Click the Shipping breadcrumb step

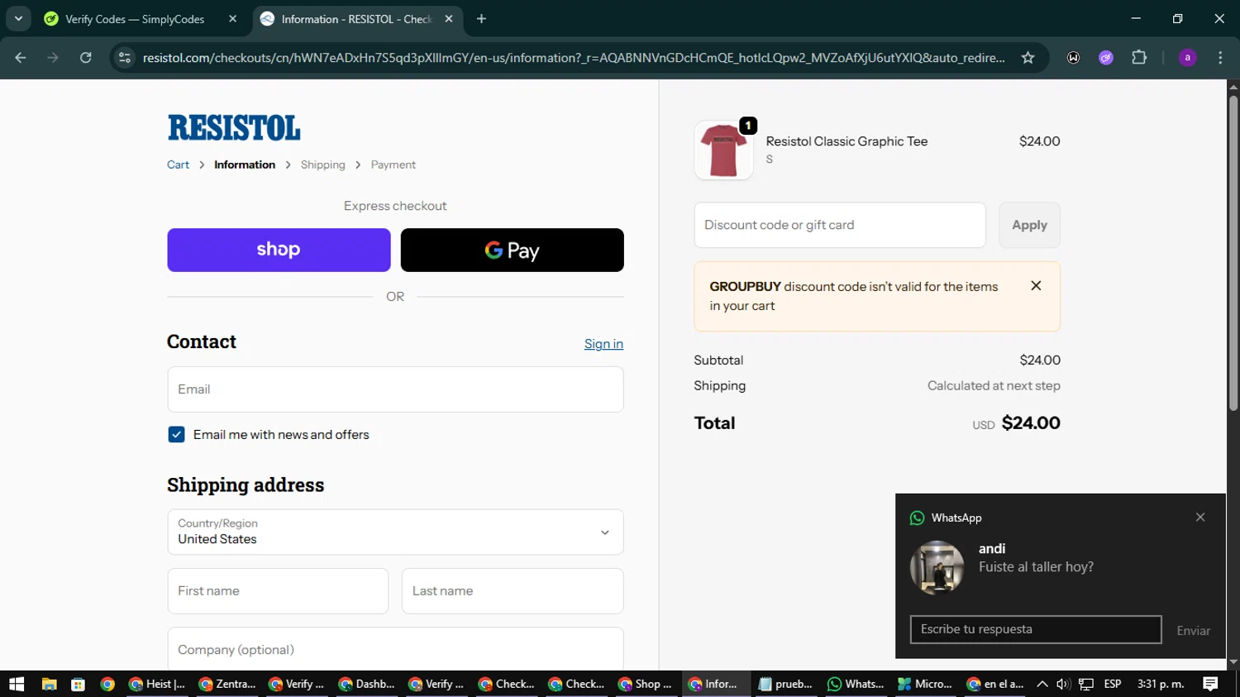click(323, 165)
